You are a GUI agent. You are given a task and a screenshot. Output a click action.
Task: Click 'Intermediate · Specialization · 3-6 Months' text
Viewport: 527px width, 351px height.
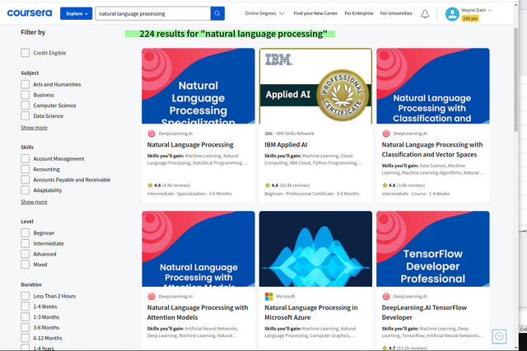tap(189, 194)
